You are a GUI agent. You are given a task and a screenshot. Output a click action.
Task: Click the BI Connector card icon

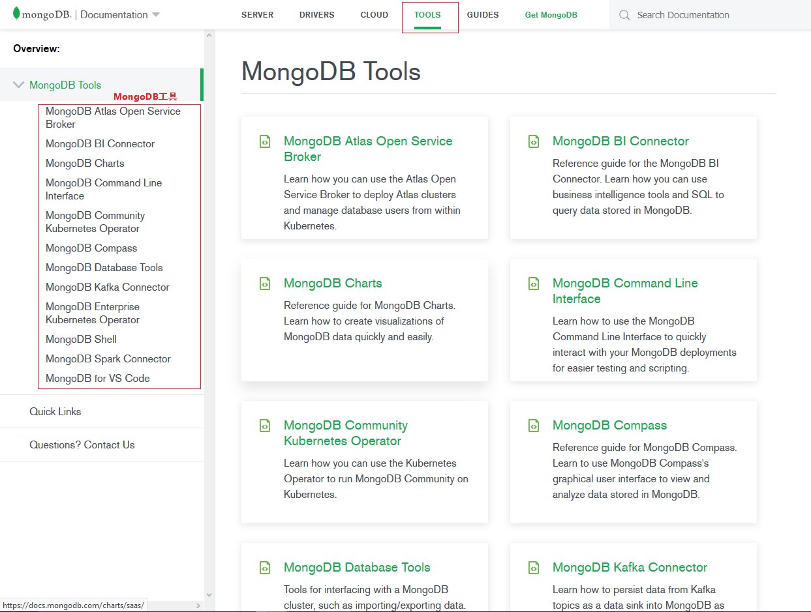click(534, 141)
